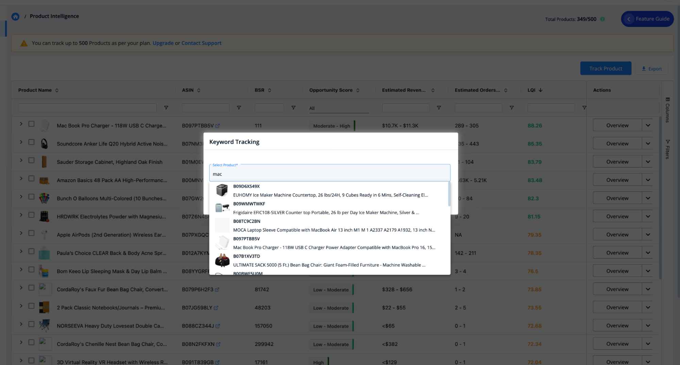The height and width of the screenshot is (365, 680).
Task: Open Estimated Revenue filter funnel icon
Action: coord(439,108)
